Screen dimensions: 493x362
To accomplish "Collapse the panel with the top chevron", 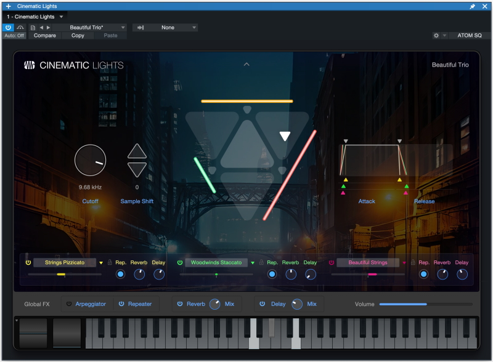I will pos(246,65).
